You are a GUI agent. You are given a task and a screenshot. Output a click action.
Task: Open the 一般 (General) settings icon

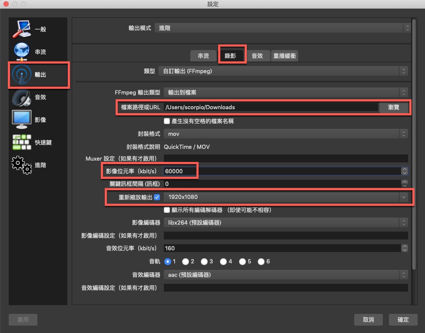click(x=22, y=29)
